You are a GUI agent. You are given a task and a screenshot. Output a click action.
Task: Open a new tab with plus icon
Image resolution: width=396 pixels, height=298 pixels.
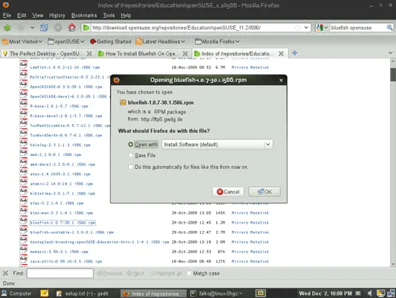(294, 53)
